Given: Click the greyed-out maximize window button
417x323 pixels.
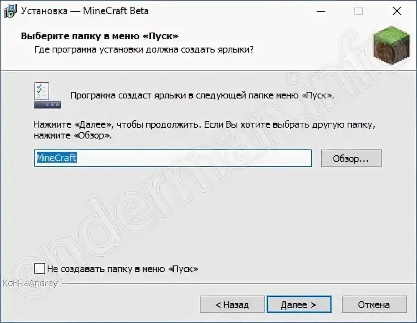Looking at the screenshot, I should [x=359, y=11].
